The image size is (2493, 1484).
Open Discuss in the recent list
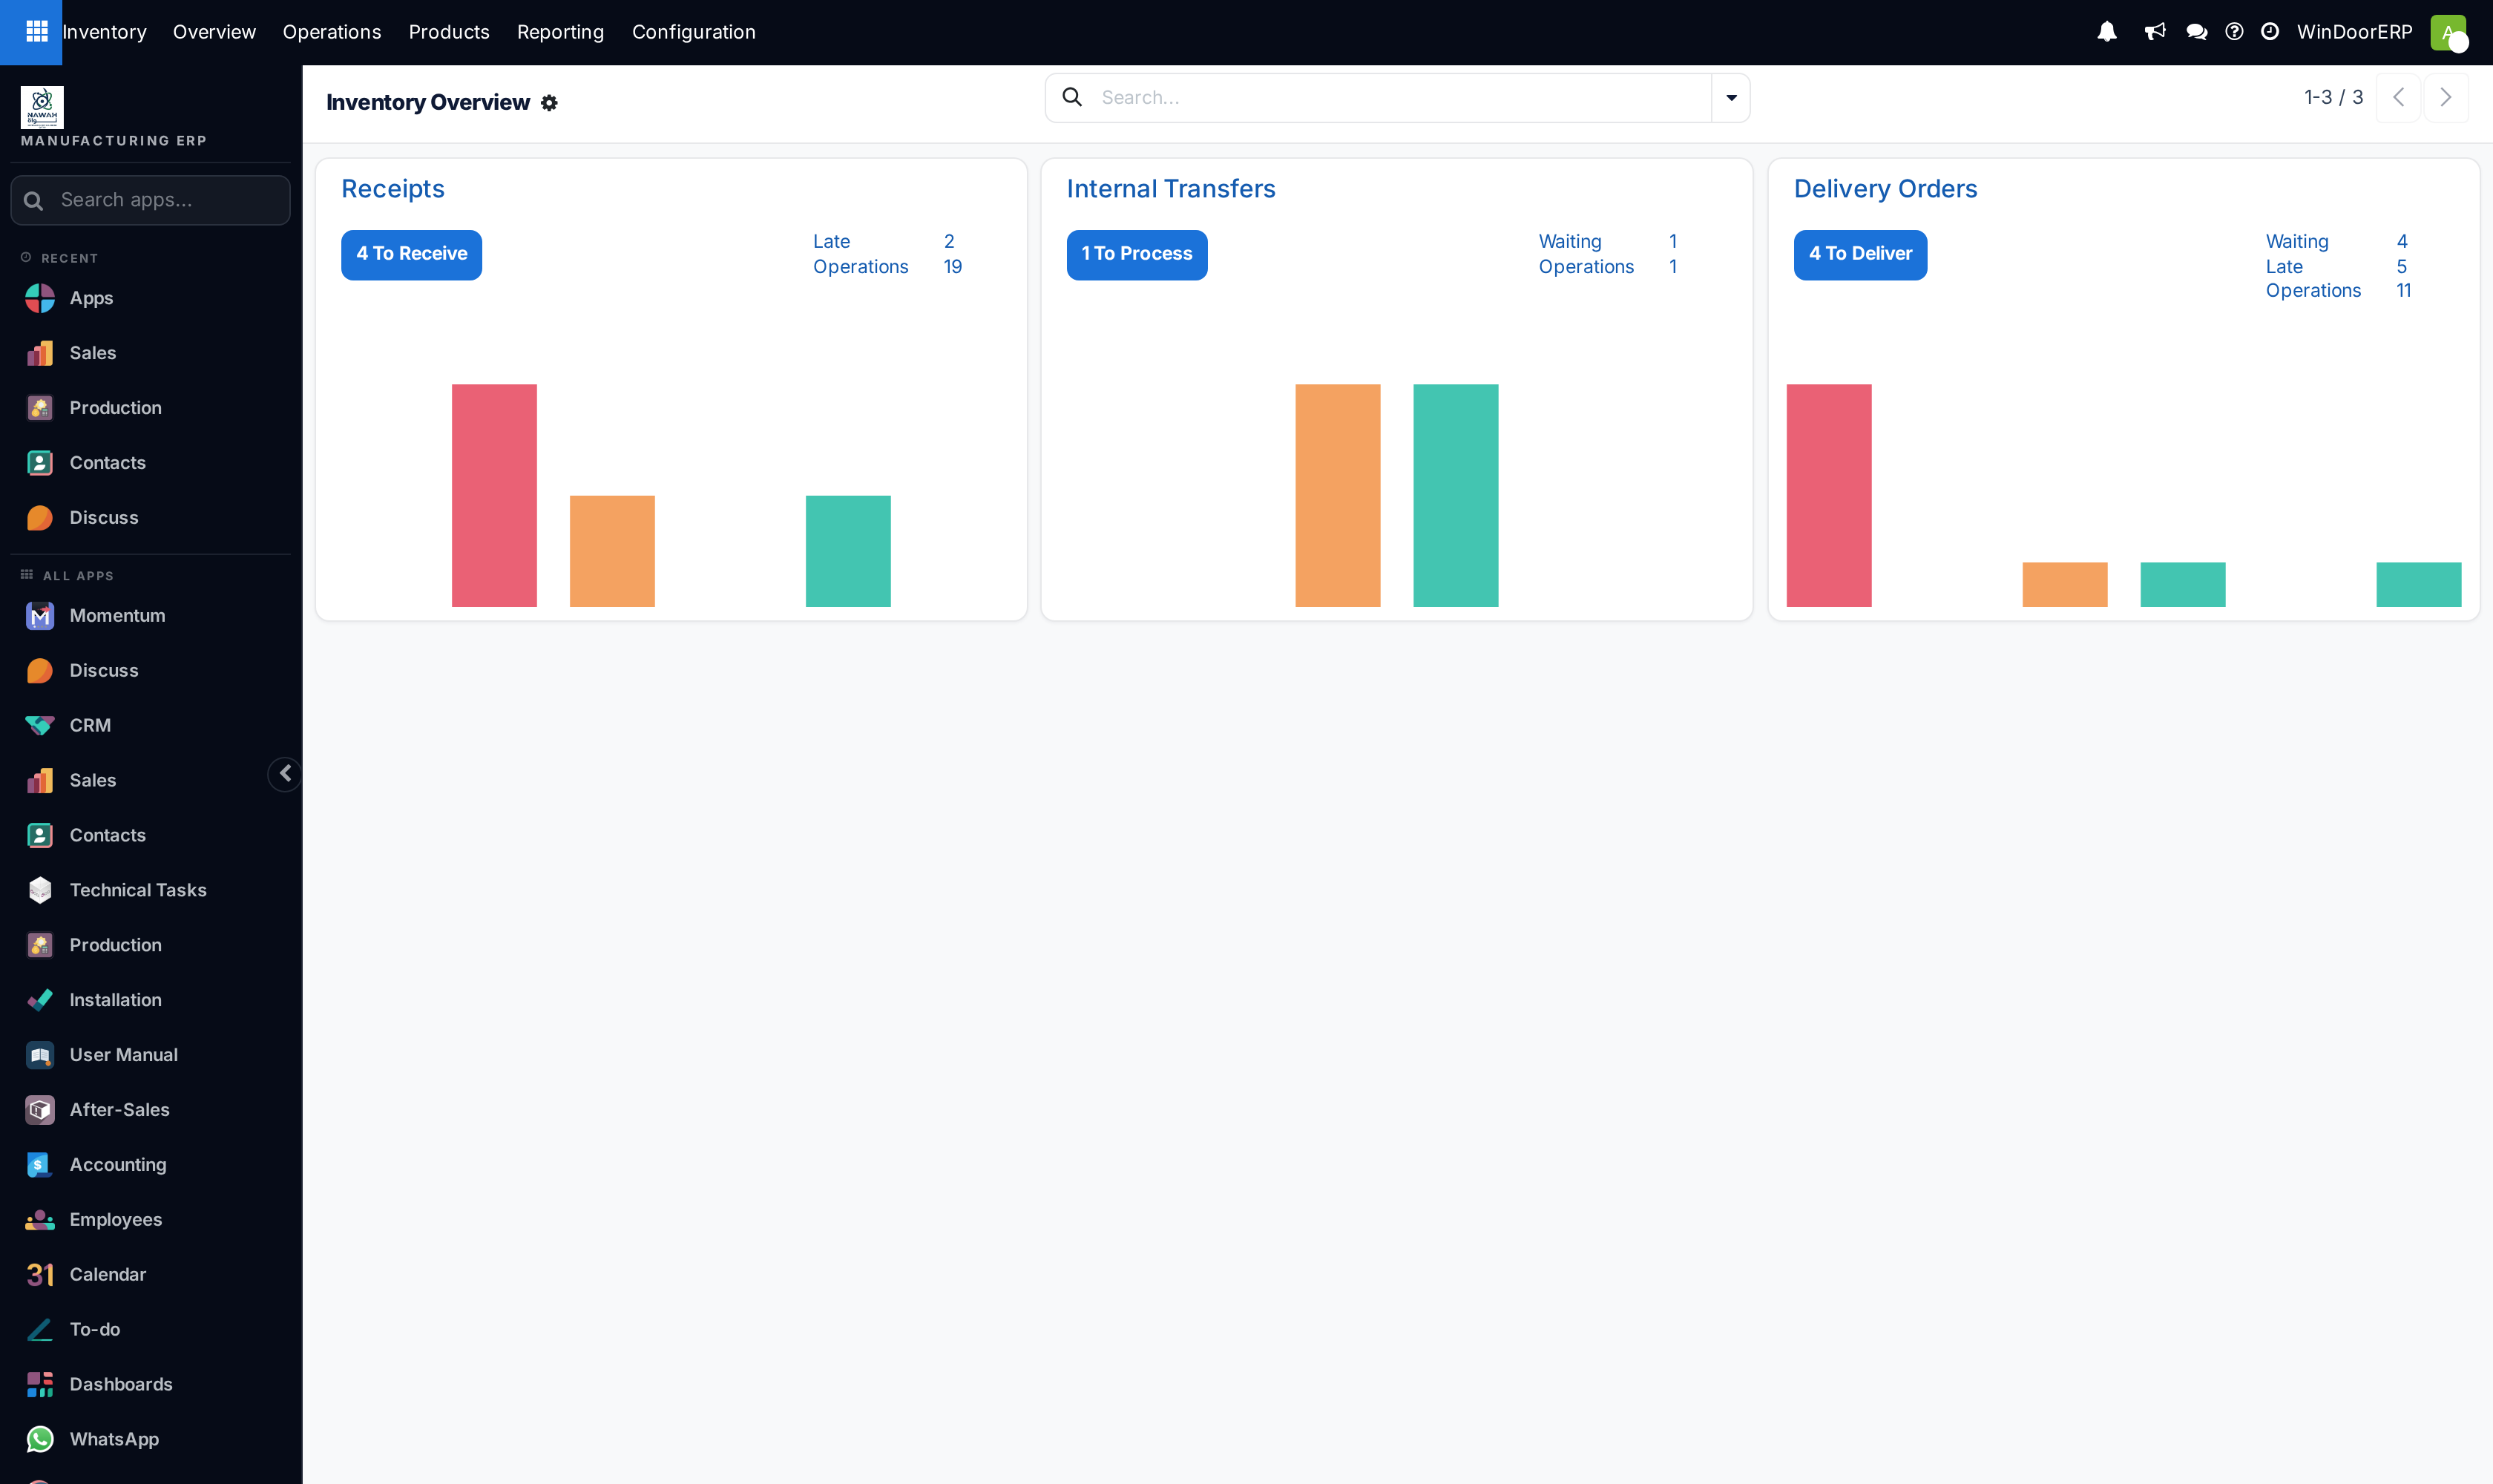[150, 518]
